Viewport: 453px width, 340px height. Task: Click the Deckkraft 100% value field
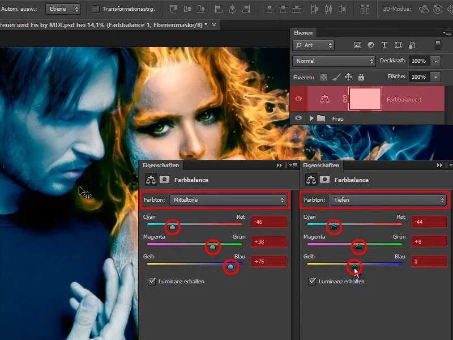click(418, 61)
